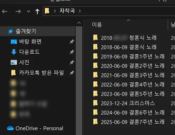Go up one folder level arrow
175x135 pixels.
click(37, 11)
